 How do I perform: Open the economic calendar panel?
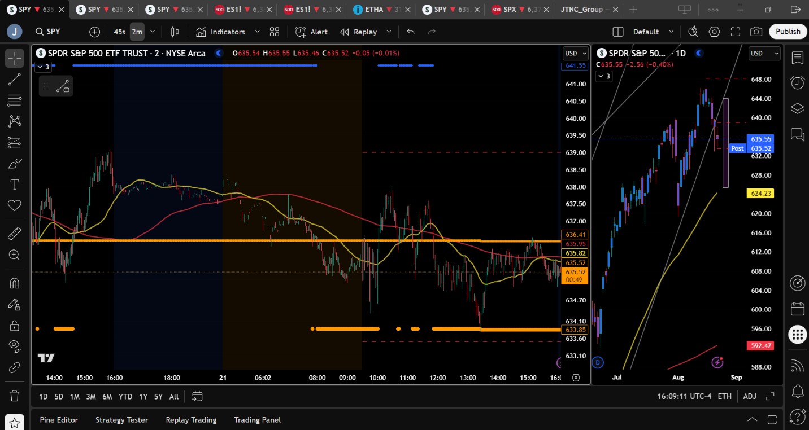[x=797, y=309]
